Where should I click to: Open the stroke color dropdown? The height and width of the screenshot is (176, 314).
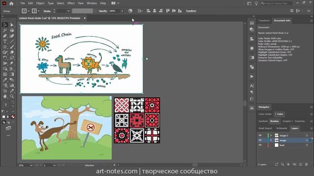tap(39, 11)
